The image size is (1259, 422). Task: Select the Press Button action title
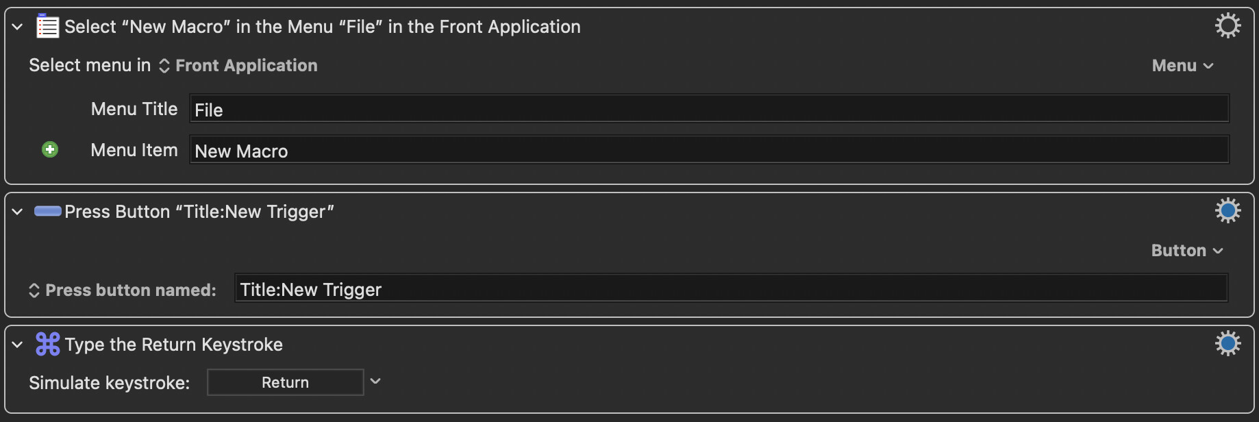tap(199, 212)
